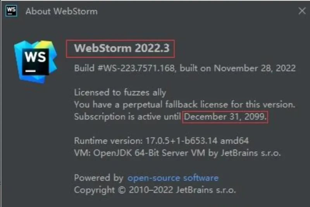Select runtime number 17.0.5+1-b653.14
The image size is (310, 207).
pos(181,141)
